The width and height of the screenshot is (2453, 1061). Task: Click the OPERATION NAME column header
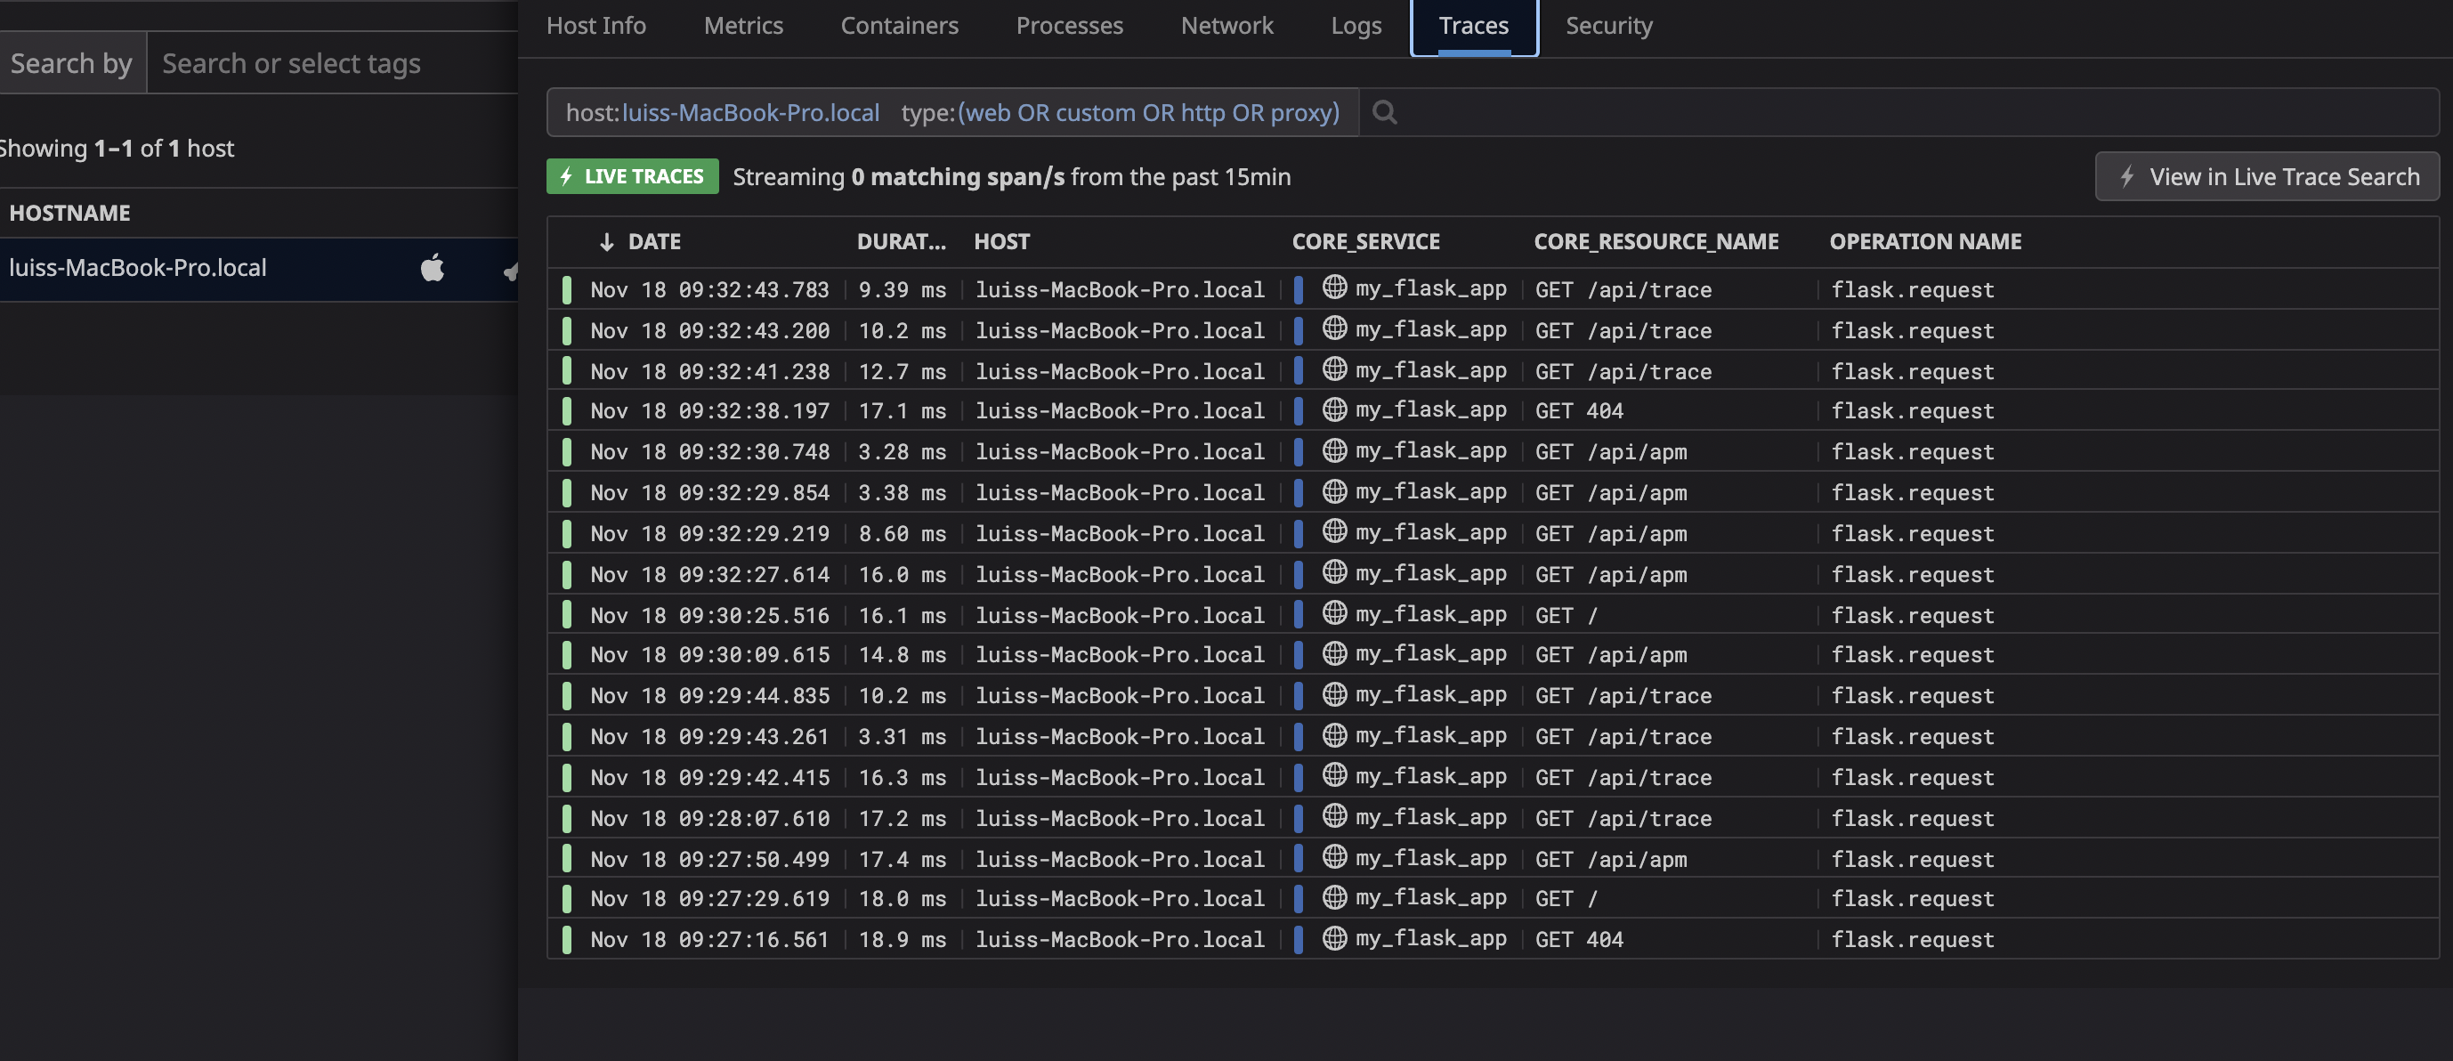[x=1925, y=242]
